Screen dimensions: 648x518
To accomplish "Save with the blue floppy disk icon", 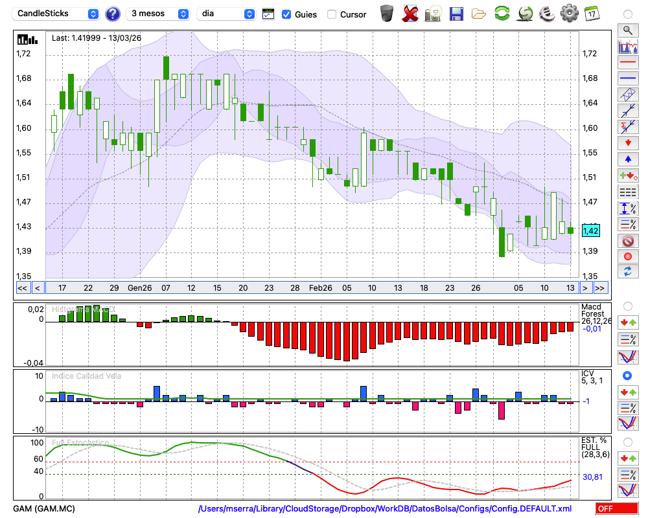I will click(x=456, y=13).
